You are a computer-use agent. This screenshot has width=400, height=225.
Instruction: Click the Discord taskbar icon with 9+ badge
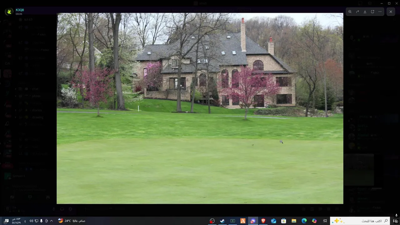253,221
